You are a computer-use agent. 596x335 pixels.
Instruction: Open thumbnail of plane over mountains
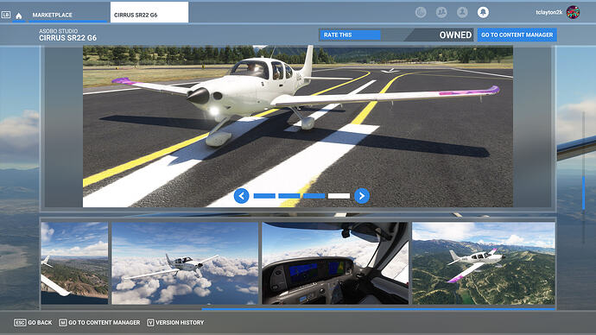pos(484,263)
